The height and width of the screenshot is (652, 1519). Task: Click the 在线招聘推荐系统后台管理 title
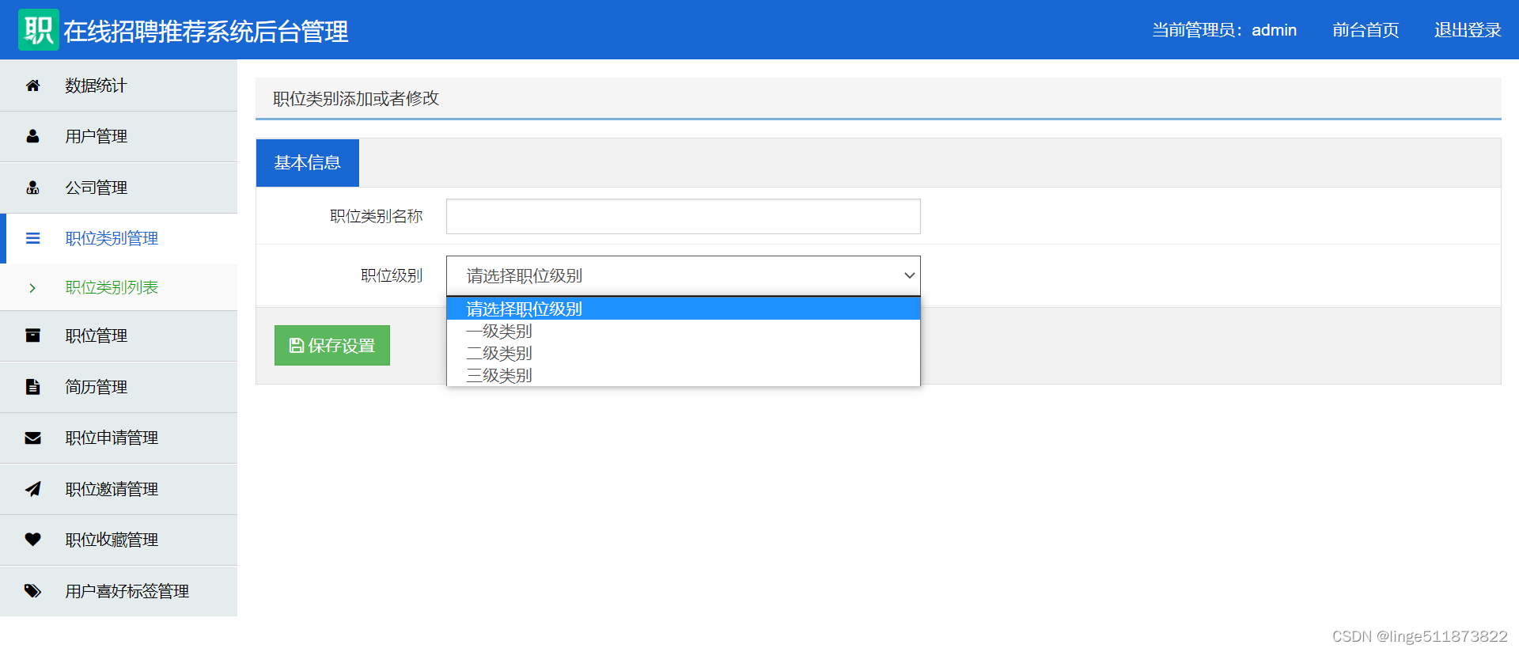[x=206, y=32]
